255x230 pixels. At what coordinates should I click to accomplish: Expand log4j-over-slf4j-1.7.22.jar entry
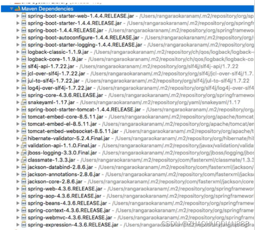point(18,88)
